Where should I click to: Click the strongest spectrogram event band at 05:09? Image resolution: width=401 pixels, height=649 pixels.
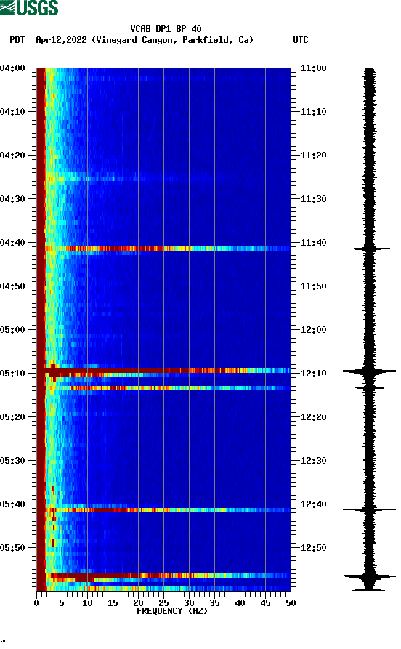tap(163, 371)
